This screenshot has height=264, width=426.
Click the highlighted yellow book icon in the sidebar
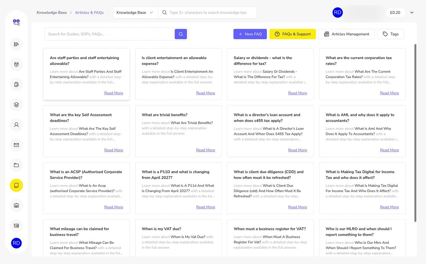coord(16,185)
